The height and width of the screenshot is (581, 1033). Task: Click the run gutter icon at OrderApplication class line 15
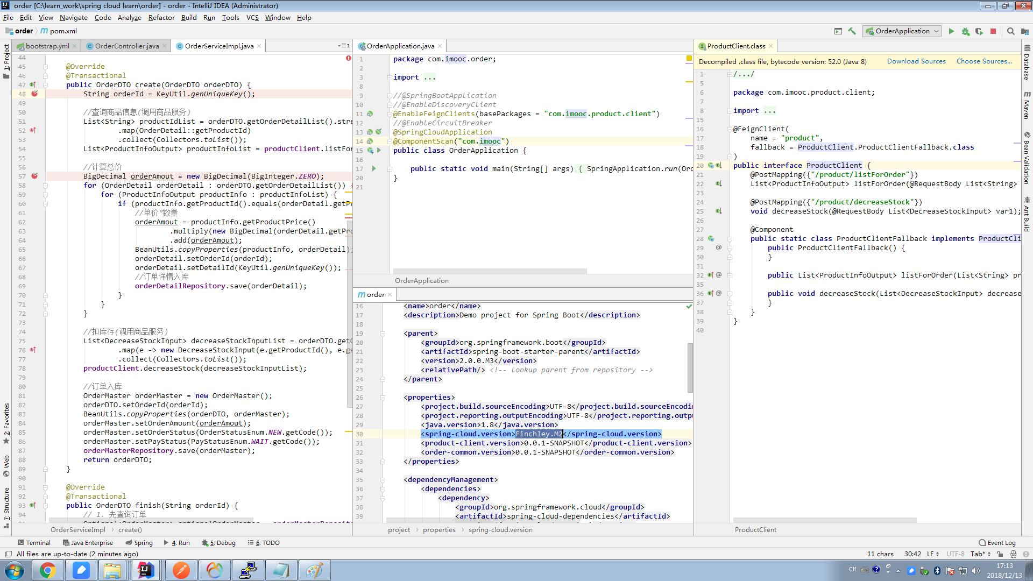379,151
